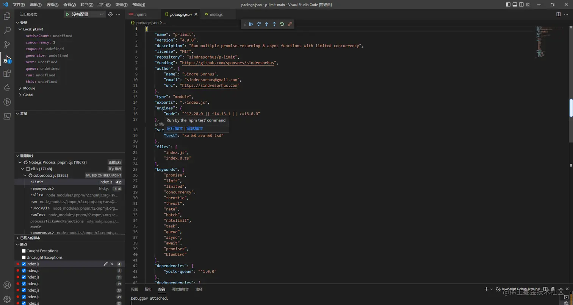The width and height of the screenshot is (573, 305).
Task: Click the Restart debugging icon
Action: tap(282, 24)
